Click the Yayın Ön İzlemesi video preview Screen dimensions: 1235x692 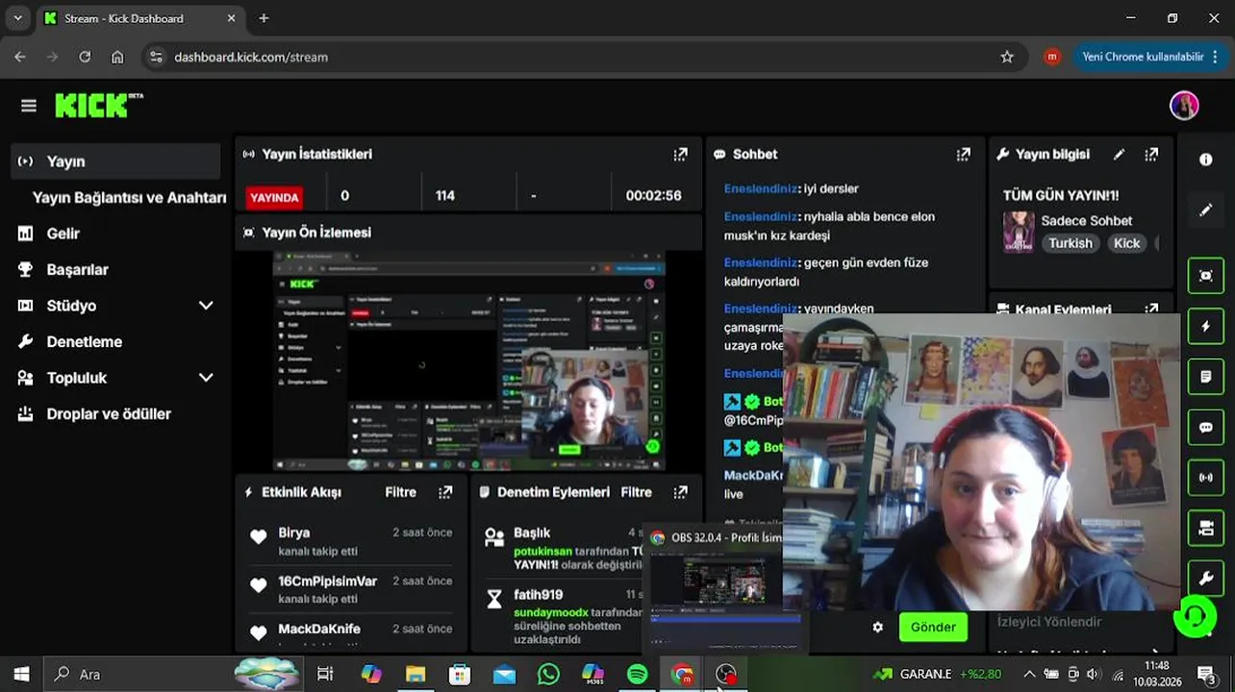[x=469, y=360]
